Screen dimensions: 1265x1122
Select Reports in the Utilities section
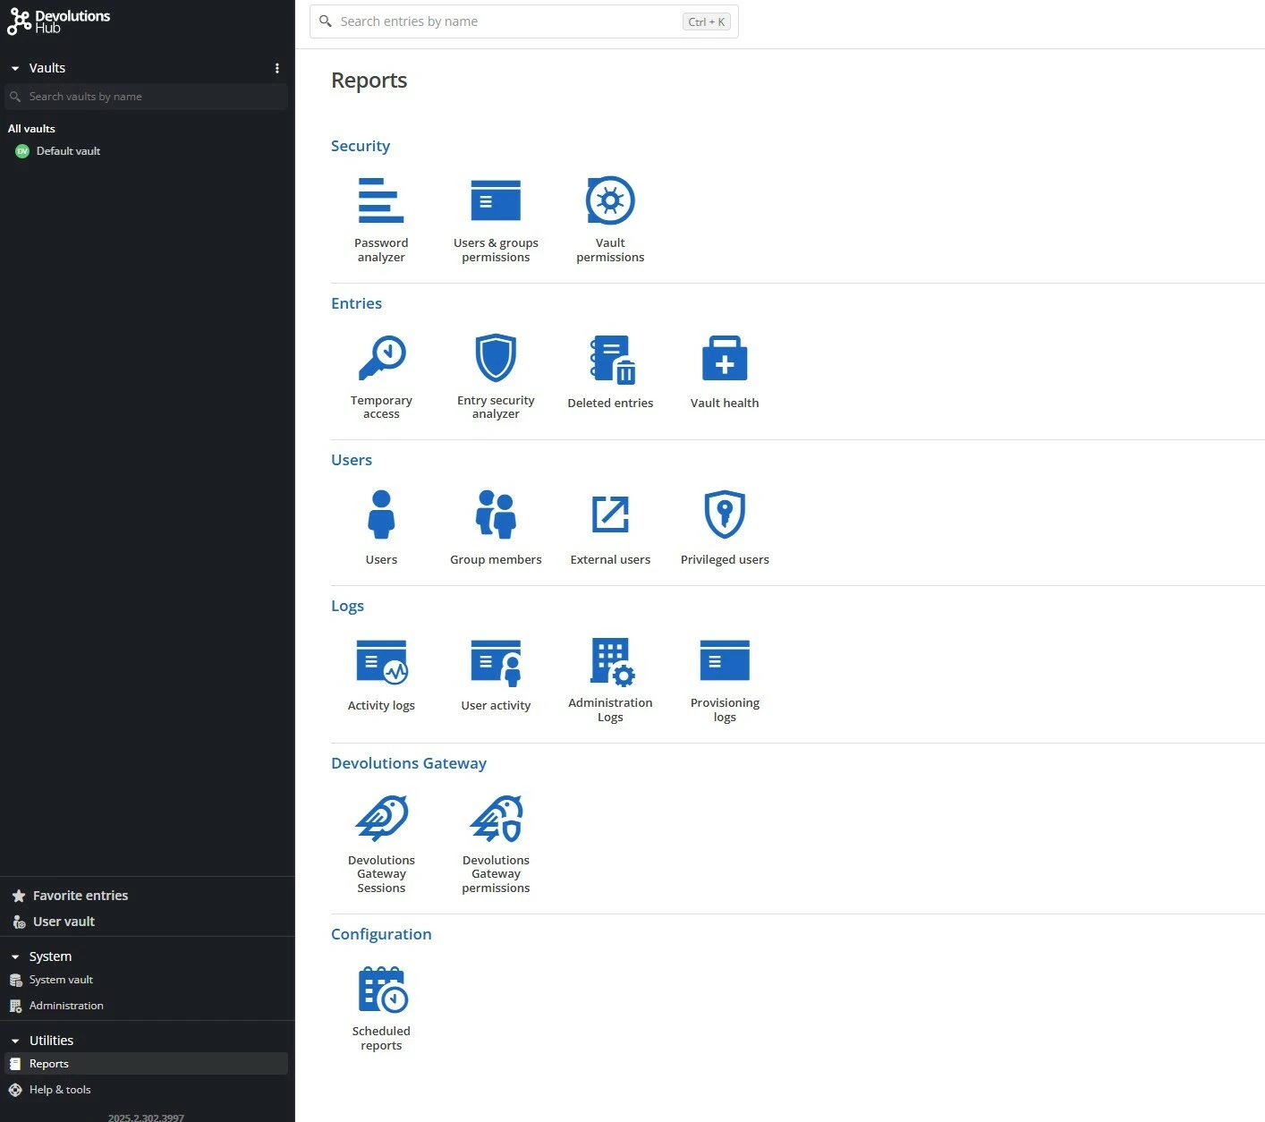(x=147, y=1064)
